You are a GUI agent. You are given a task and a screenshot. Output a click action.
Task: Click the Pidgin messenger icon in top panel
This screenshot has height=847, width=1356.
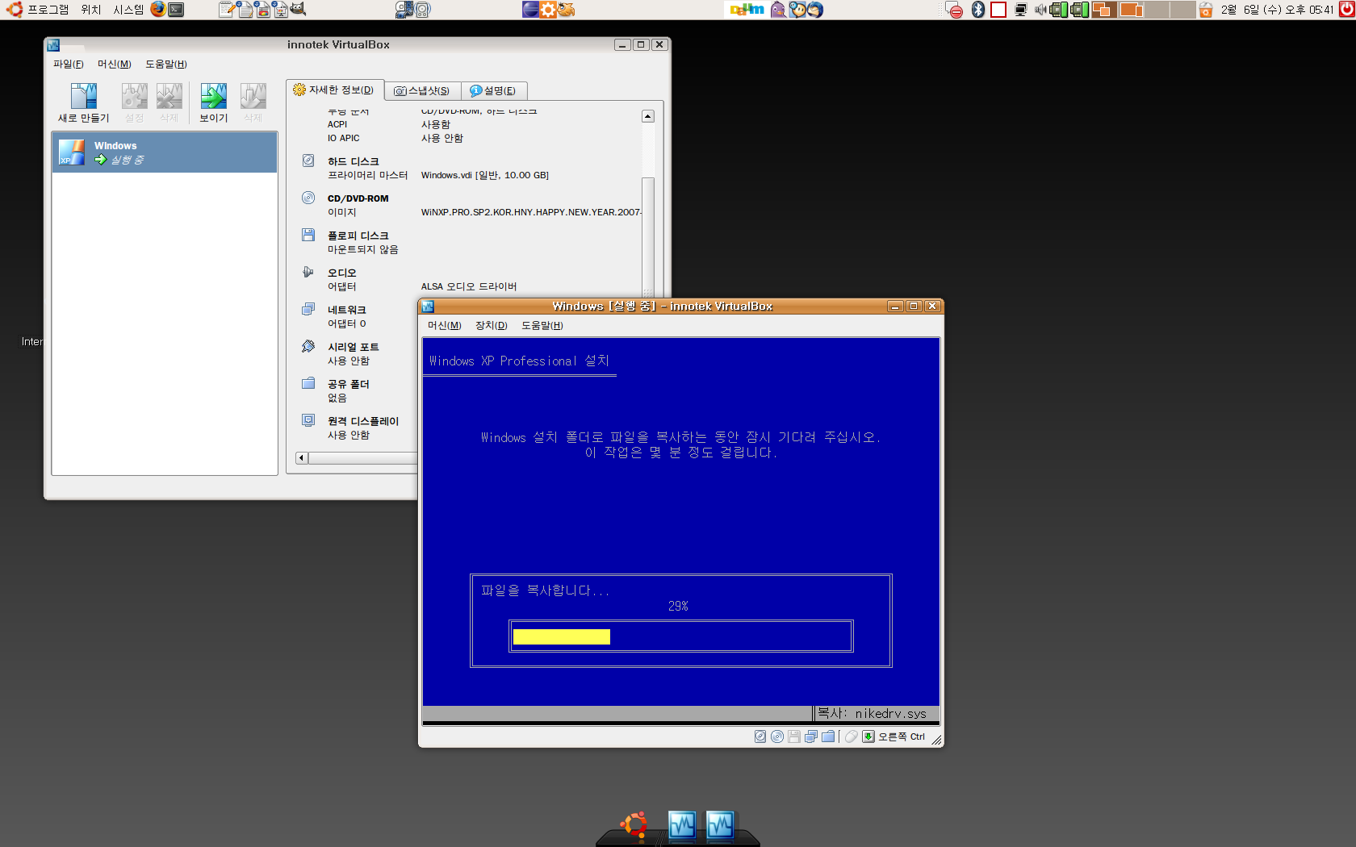[x=778, y=10]
